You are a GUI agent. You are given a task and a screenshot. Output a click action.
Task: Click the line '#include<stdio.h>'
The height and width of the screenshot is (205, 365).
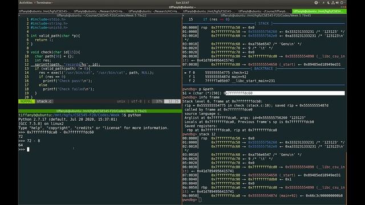coord(48,19)
